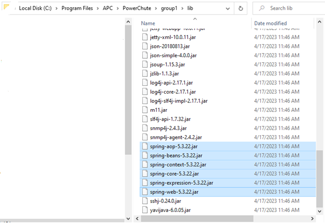Click the refresh button next to address bar
The width and height of the screenshot is (325, 224).
click(x=241, y=8)
